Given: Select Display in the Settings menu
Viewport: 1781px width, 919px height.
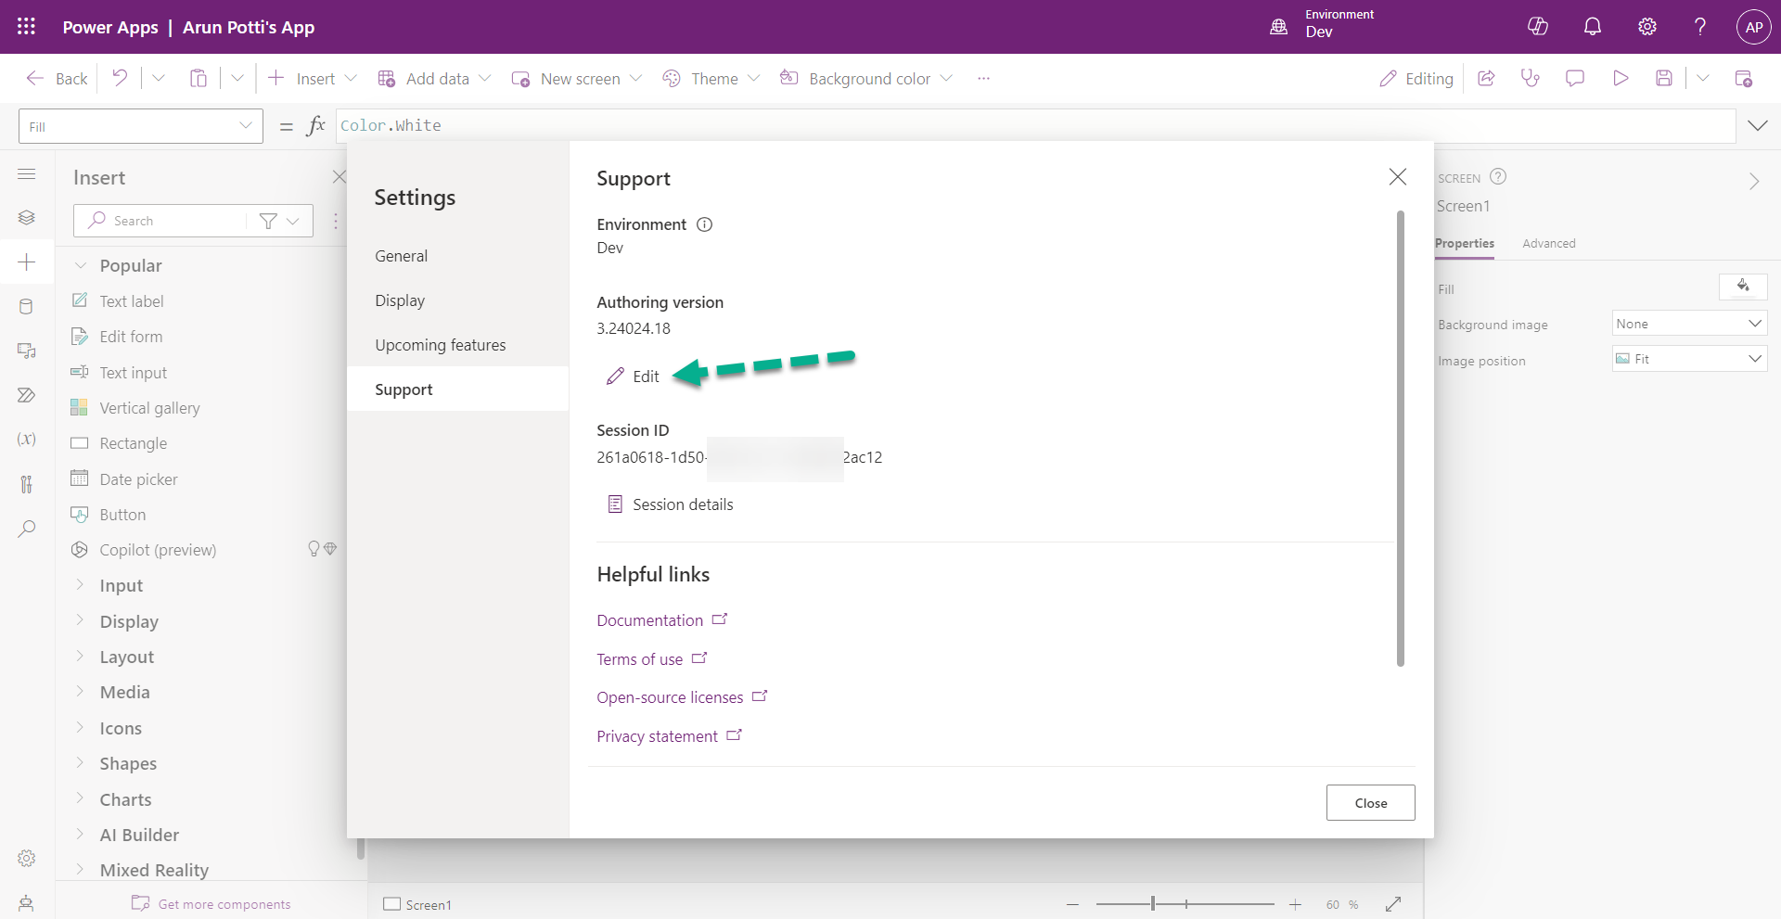Looking at the screenshot, I should pyautogui.click(x=400, y=300).
